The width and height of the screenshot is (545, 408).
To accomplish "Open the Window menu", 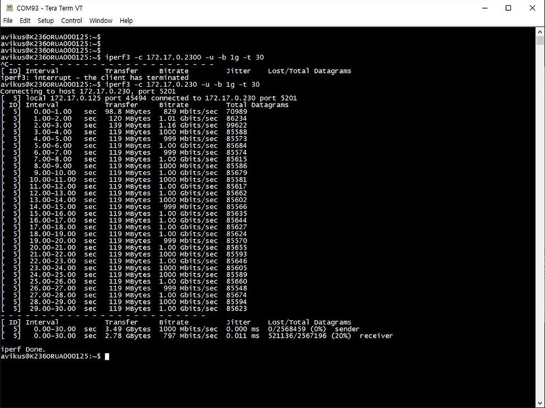I will pos(101,20).
